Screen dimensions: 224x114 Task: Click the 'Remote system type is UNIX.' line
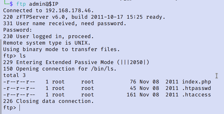click(x=47, y=43)
